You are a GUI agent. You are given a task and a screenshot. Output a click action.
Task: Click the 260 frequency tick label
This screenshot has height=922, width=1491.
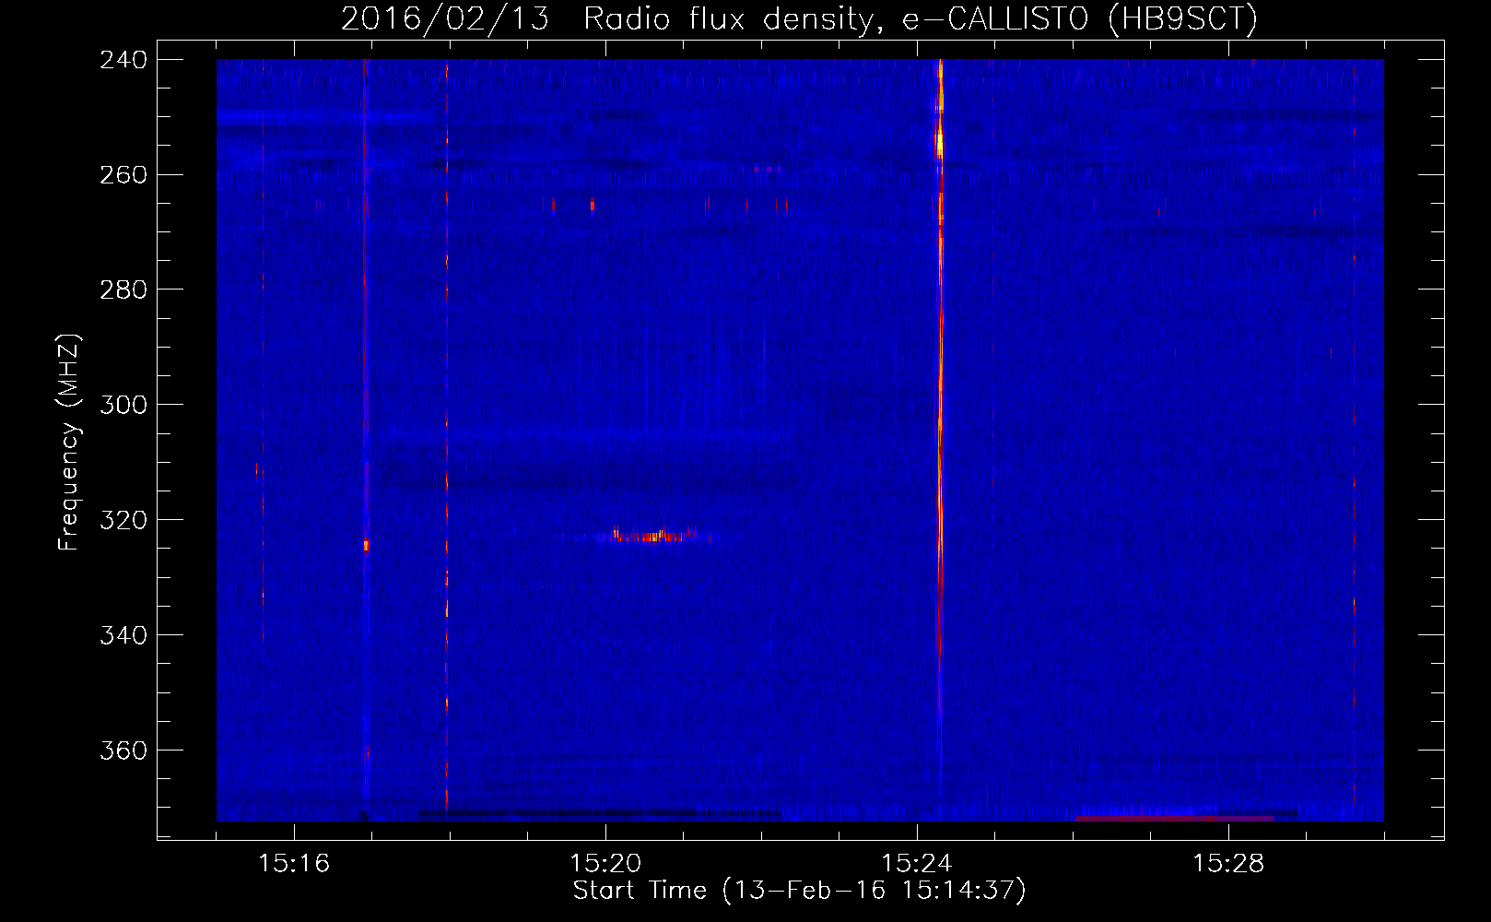point(123,174)
